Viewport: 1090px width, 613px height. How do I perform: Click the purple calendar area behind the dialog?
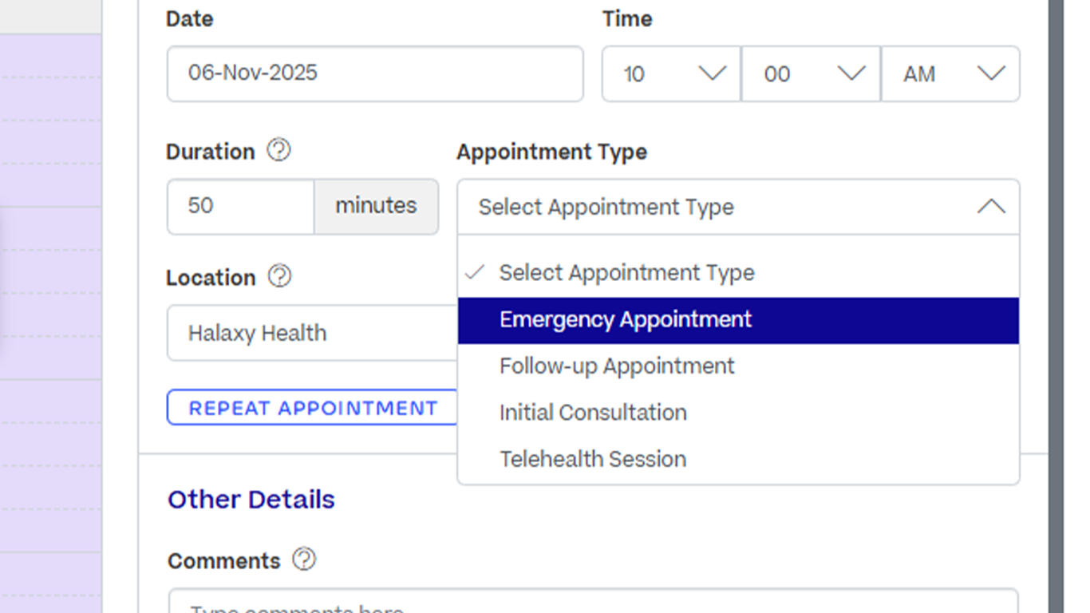point(51,319)
